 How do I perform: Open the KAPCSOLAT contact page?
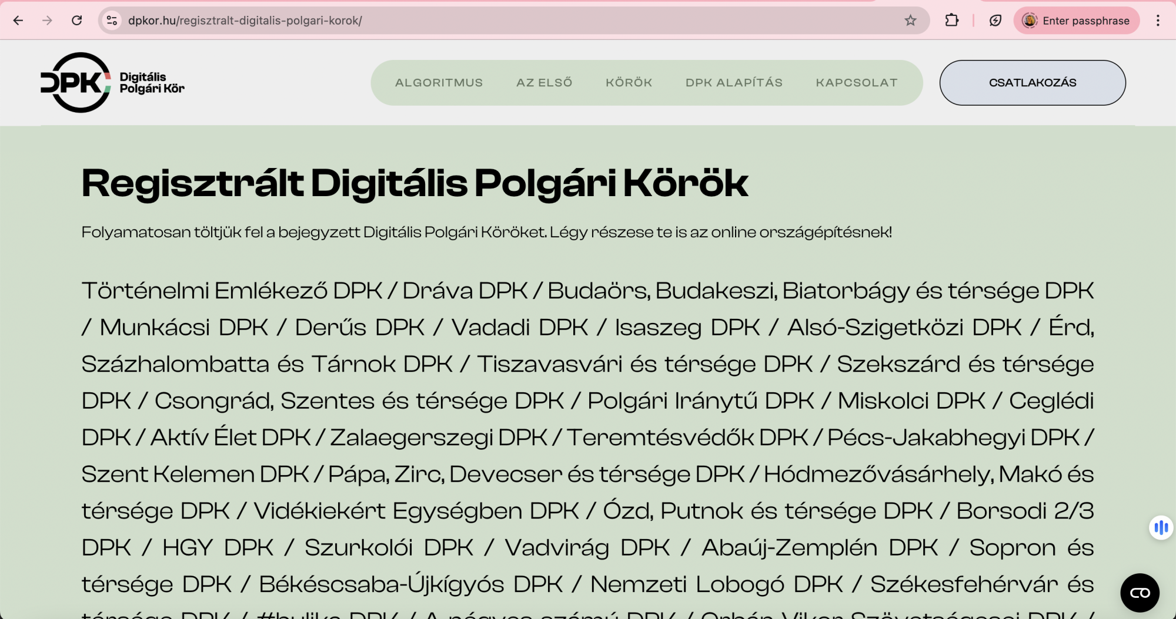coord(856,83)
